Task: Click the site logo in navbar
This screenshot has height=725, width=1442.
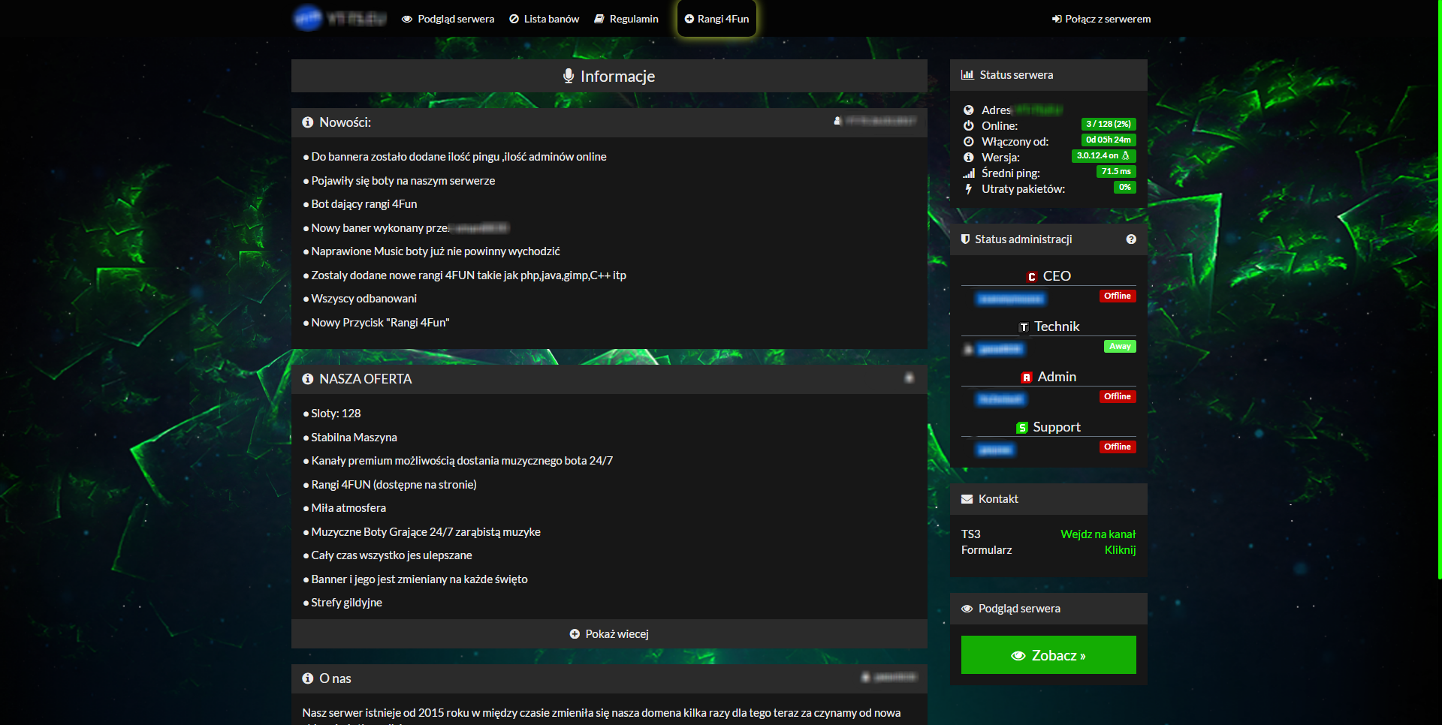Action: 339,18
